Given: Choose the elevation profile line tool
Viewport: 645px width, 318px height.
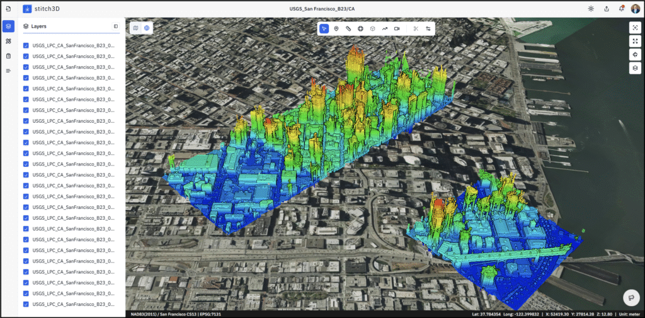Looking at the screenshot, I should 385,28.
